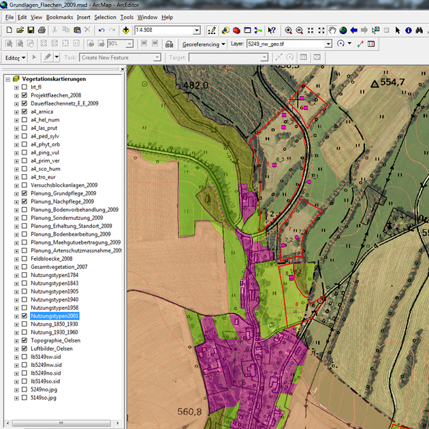Open the Editor Toolbar pencil icon

click(x=212, y=30)
